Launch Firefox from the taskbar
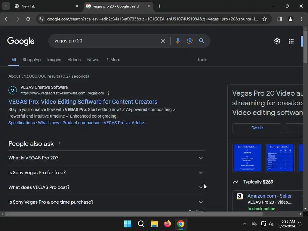Screen dimensions: 308x231 167,224
